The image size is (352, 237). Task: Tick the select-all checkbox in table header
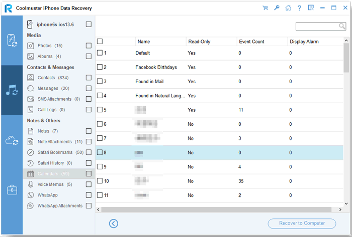click(100, 42)
